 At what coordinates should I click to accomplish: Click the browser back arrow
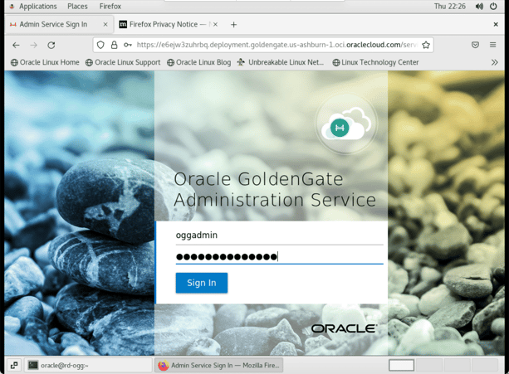[x=16, y=45]
